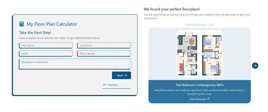Click the ground floor layout with red sofa
Viewport: 268px width, 112px height.
(x=187, y=54)
